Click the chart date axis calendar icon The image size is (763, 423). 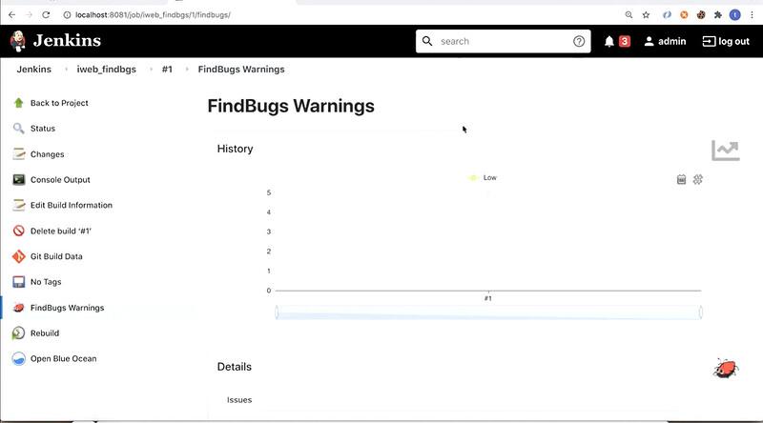[681, 179]
